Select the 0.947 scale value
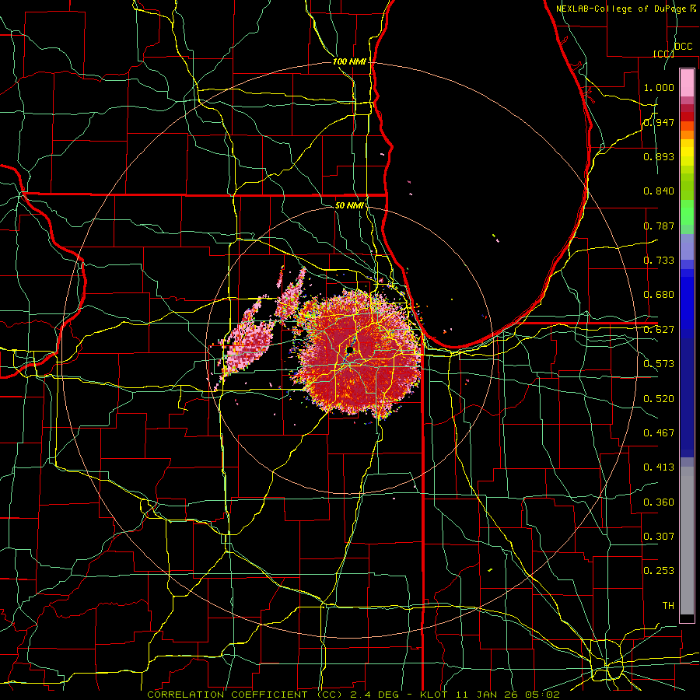The height and width of the screenshot is (700, 700). pos(659,122)
